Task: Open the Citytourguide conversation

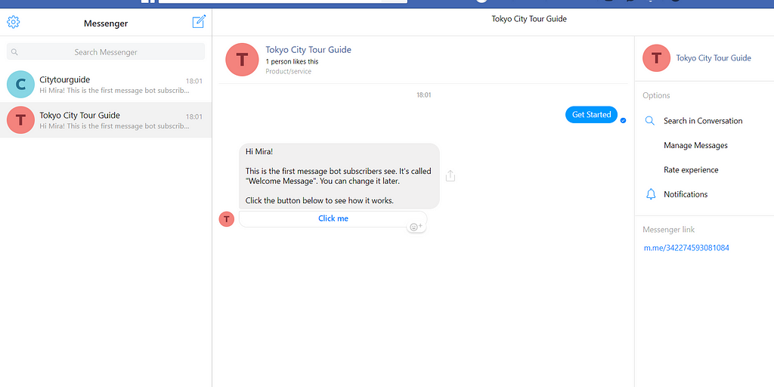Action: pos(106,85)
